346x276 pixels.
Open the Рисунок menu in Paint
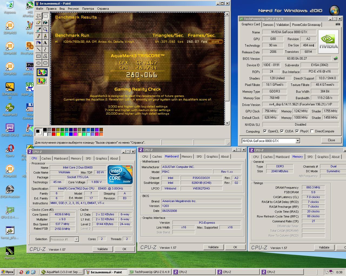(74, 9)
